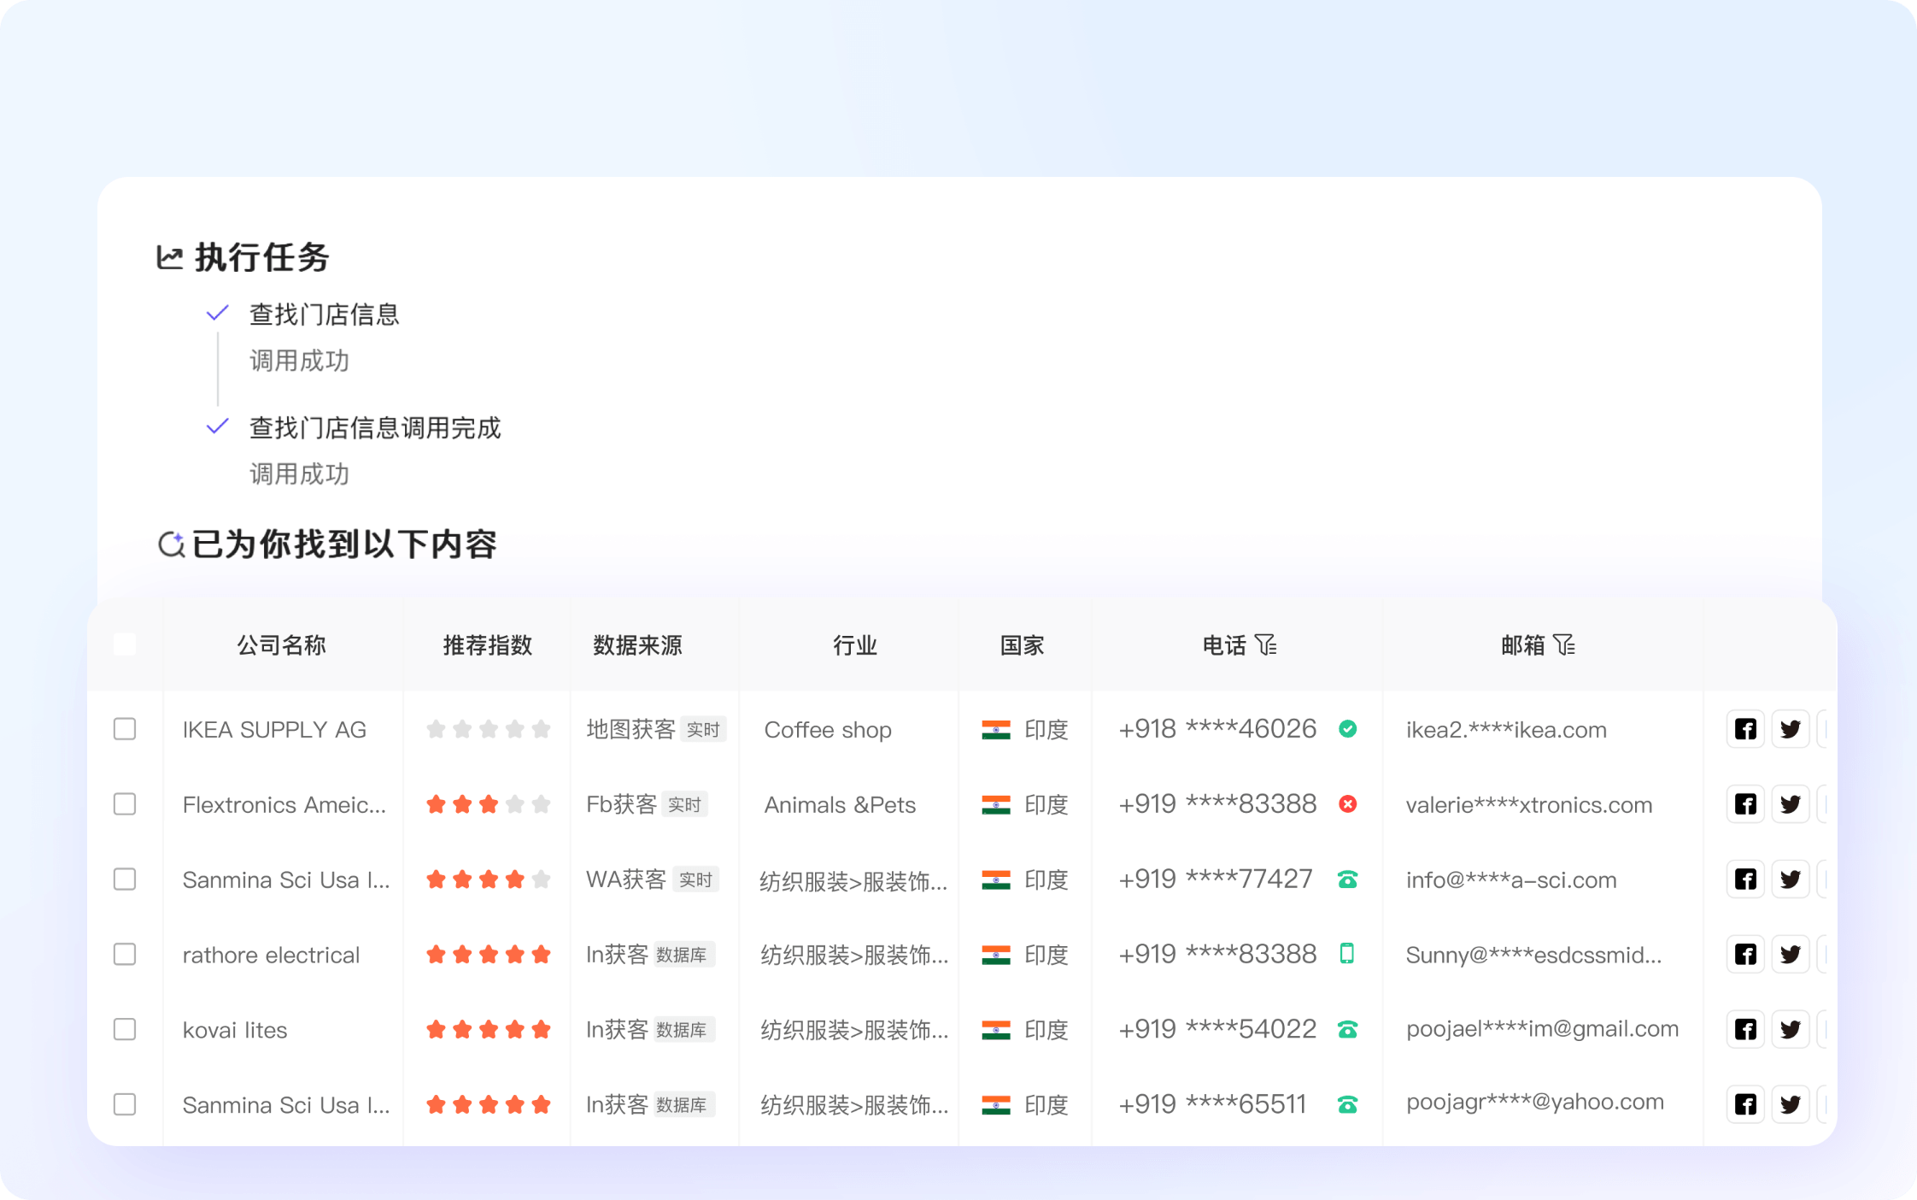Click the email column filter icon
This screenshot has height=1200, width=1917.
tap(1564, 644)
